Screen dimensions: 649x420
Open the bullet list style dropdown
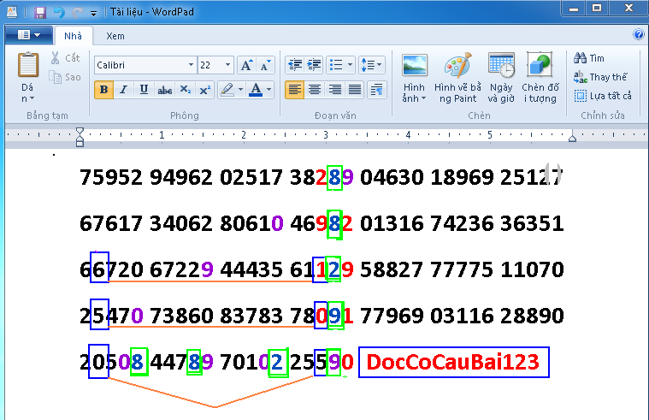[351, 65]
